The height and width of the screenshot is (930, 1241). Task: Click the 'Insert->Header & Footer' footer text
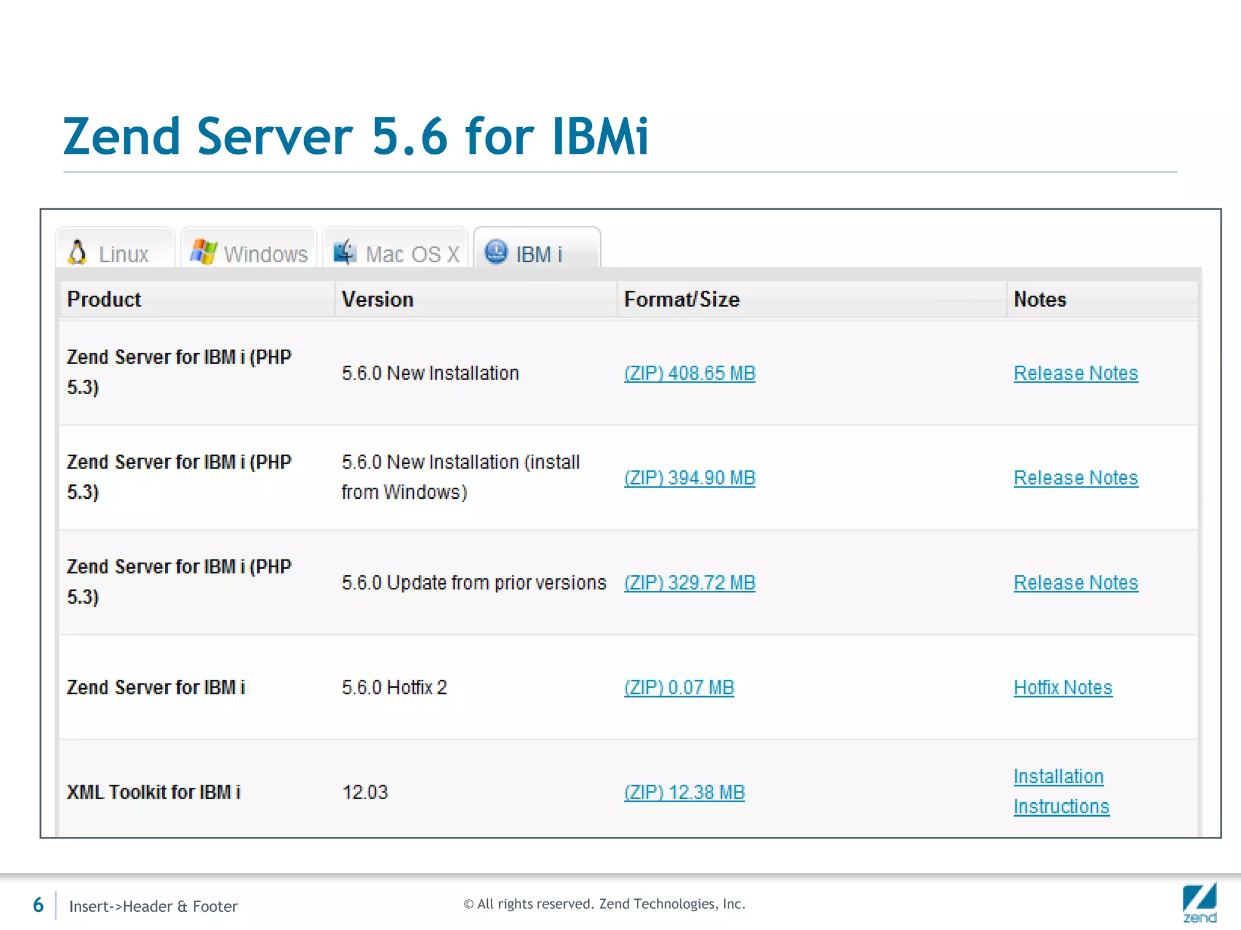tap(153, 906)
